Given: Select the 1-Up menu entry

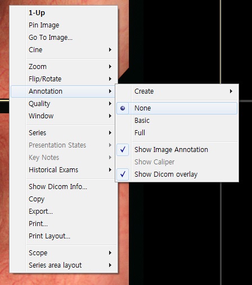Looking at the screenshot, I should click(63, 13).
